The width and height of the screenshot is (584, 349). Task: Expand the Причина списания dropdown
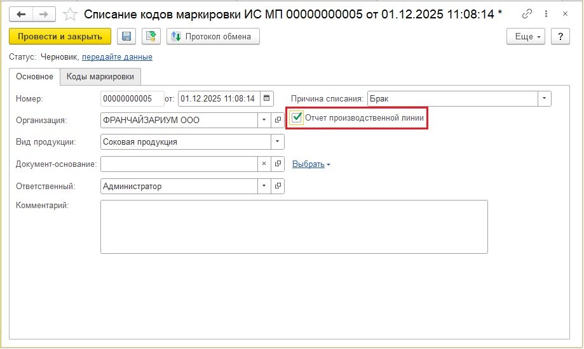click(545, 98)
